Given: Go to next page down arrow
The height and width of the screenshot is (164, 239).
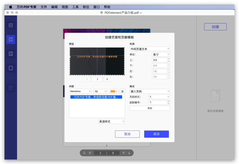Looking at the screenshot, I should 129,153.
